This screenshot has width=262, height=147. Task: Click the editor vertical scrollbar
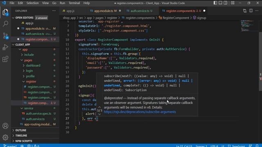(260, 62)
